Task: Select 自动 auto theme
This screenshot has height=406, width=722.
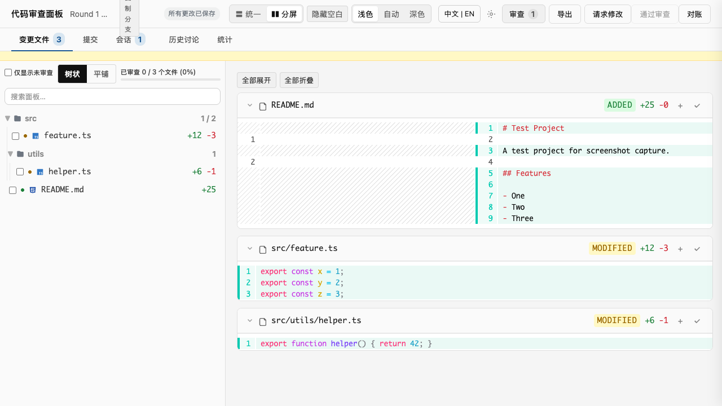Action: click(x=391, y=14)
